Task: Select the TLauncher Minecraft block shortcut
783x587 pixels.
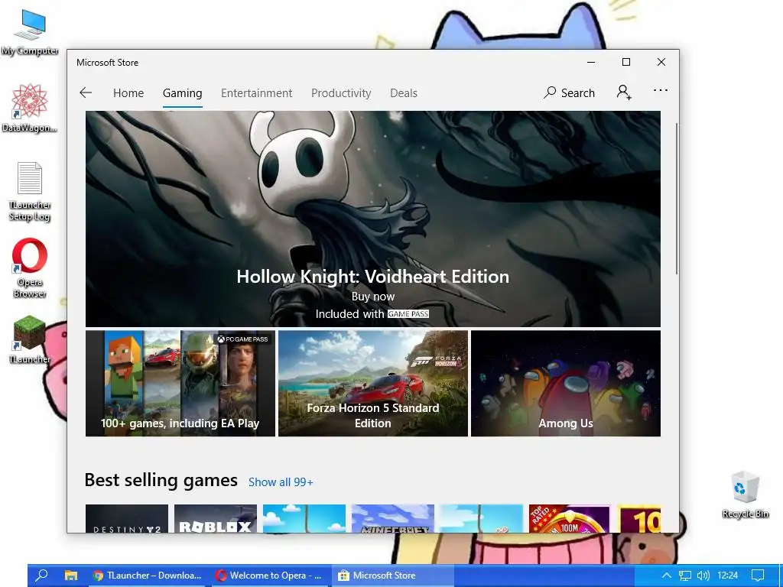Action: click(x=30, y=339)
